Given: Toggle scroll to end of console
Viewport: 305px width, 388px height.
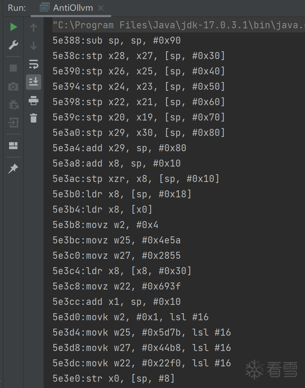Looking at the screenshot, I should [34, 82].
